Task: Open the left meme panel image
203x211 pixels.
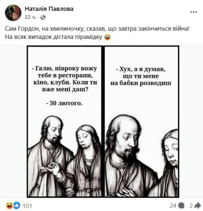Action: coord(65,121)
